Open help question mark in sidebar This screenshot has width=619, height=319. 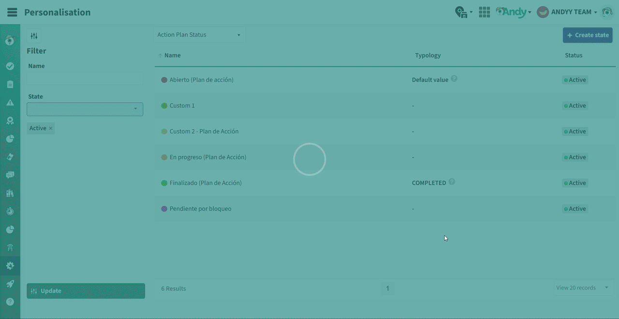[x=10, y=302]
